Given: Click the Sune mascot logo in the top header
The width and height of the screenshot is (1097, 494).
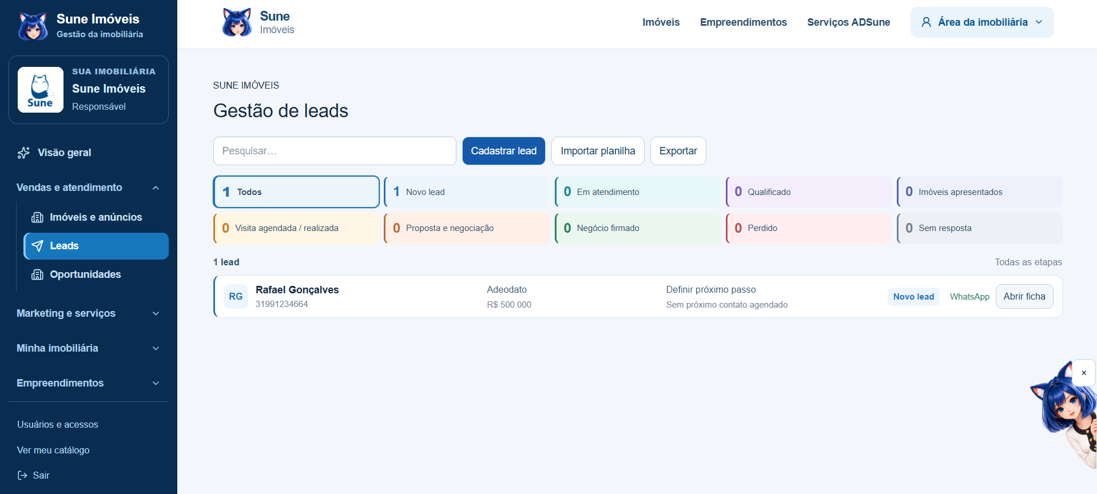Looking at the screenshot, I should pyautogui.click(x=237, y=22).
